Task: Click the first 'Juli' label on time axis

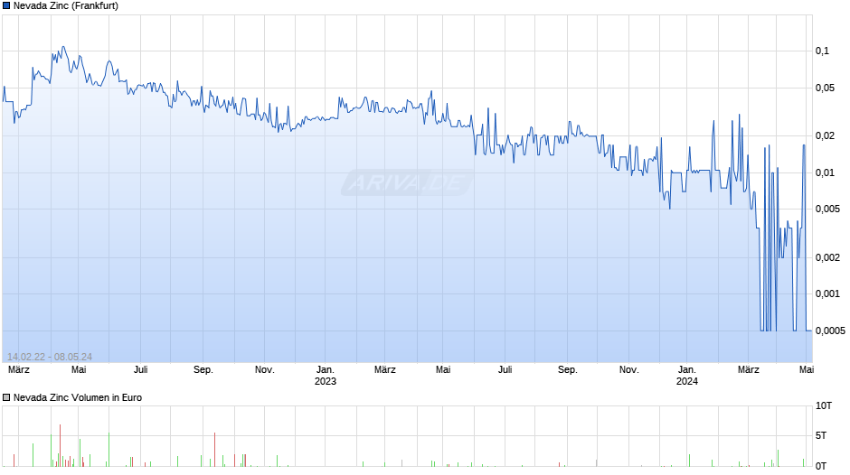Action: click(140, 369)
